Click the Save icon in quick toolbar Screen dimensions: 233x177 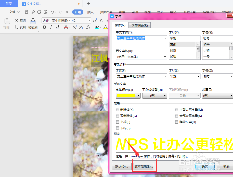(x=27, y=12)
